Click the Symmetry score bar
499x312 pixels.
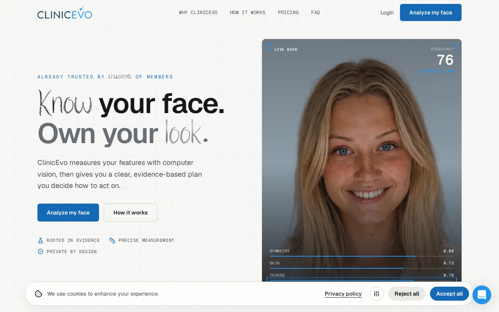[362, 256]
